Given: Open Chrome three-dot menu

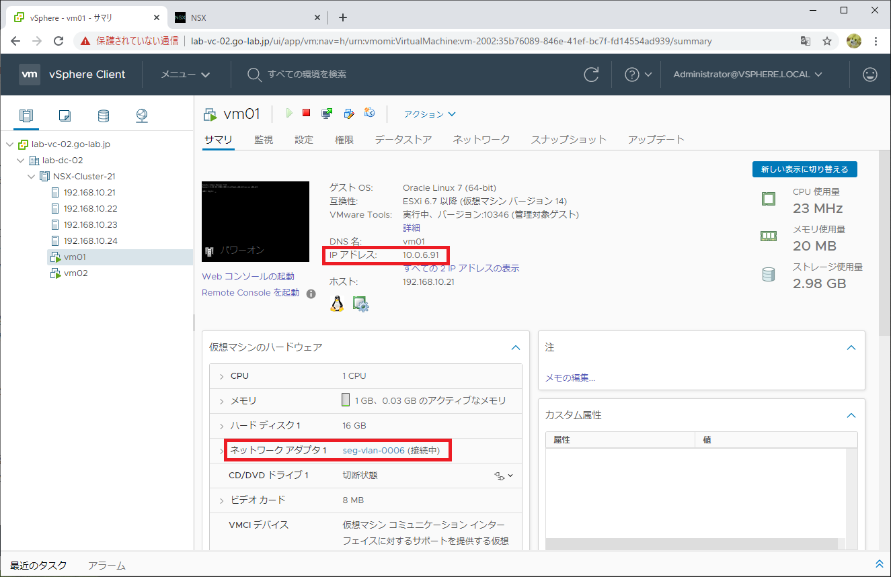Looking at the screenshot, I should click(x=876, y=41).
